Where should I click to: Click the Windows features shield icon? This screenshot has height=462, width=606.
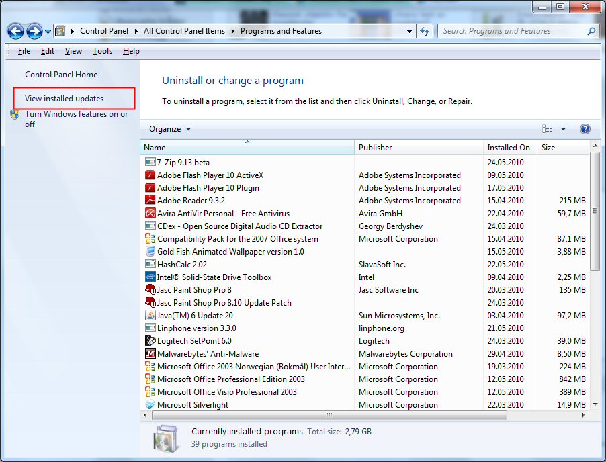pos(15,114)
